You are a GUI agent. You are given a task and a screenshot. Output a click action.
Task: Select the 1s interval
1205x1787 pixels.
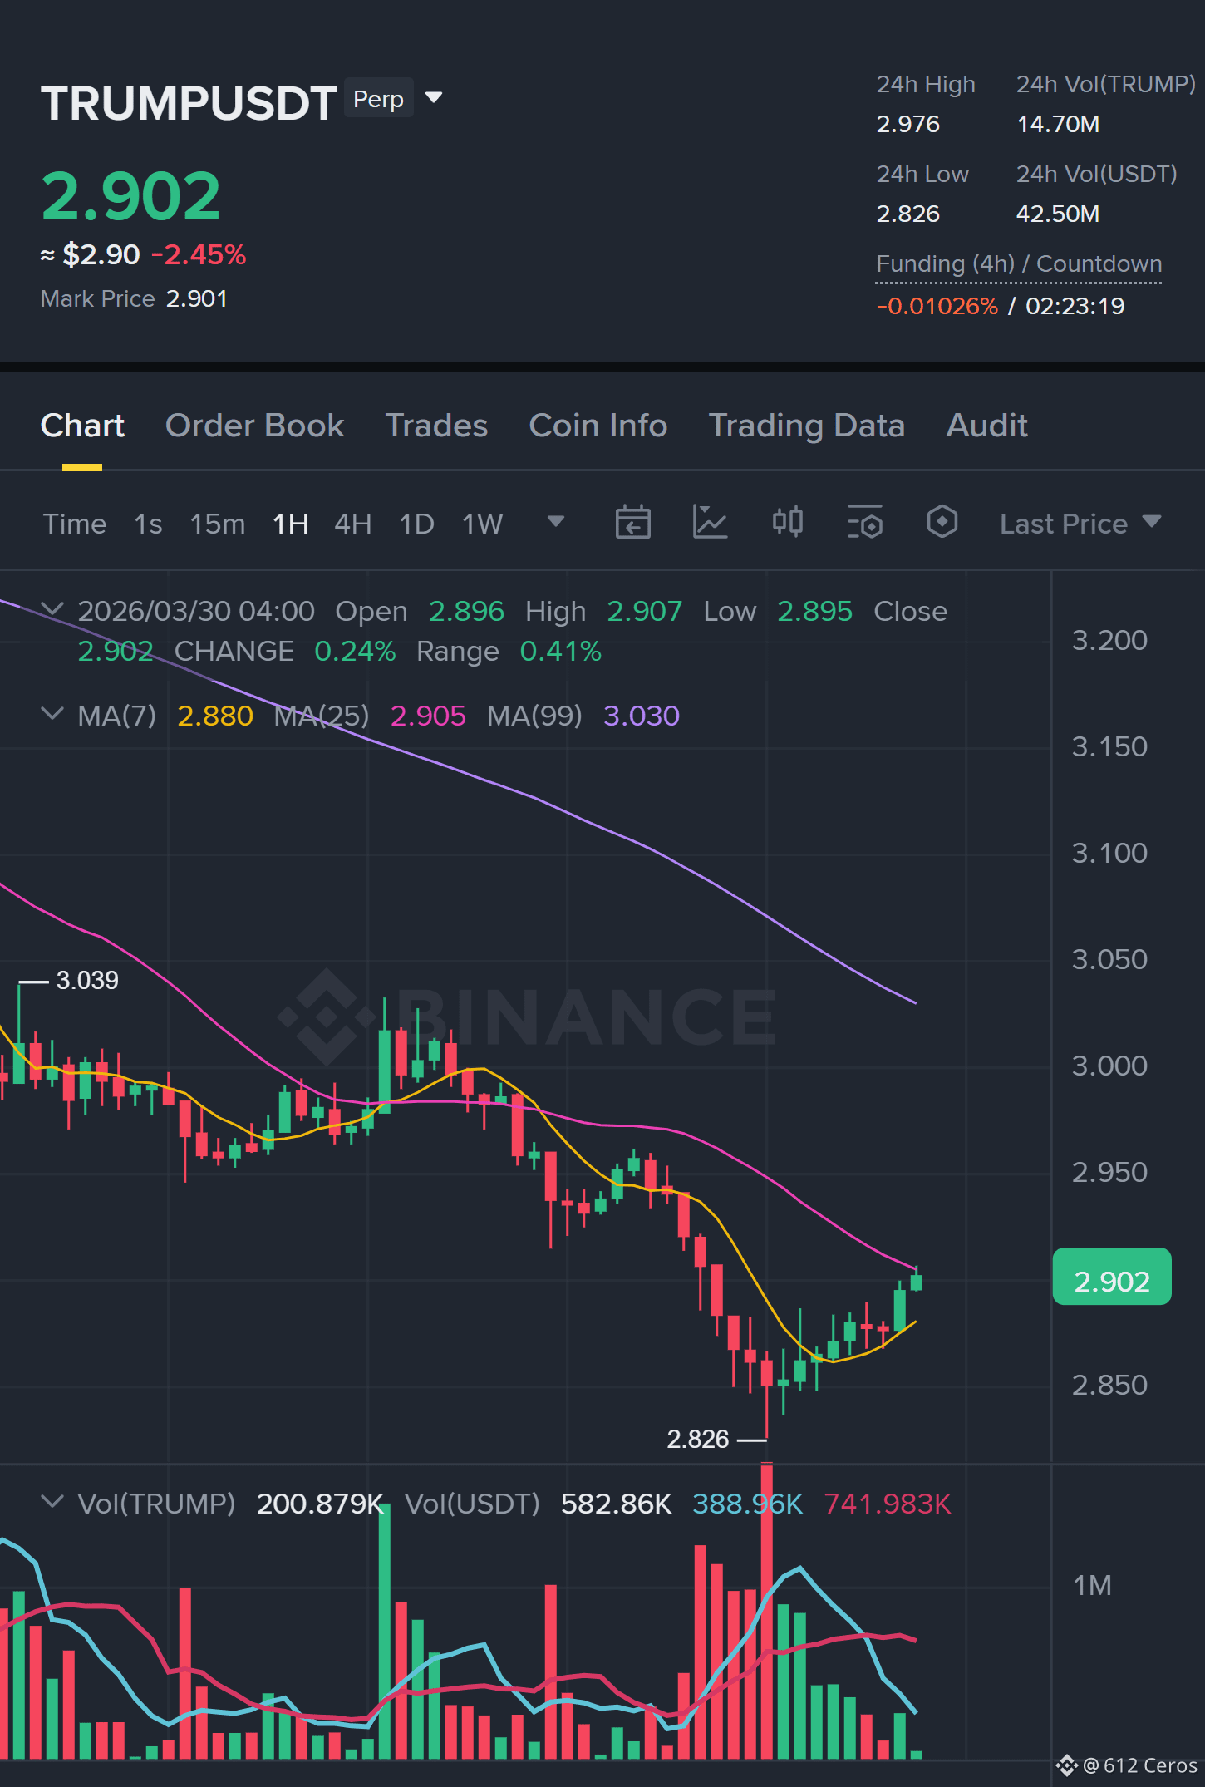[x=148, y=524]
